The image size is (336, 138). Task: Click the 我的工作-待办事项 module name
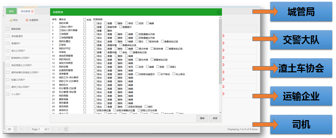point(68,78)
